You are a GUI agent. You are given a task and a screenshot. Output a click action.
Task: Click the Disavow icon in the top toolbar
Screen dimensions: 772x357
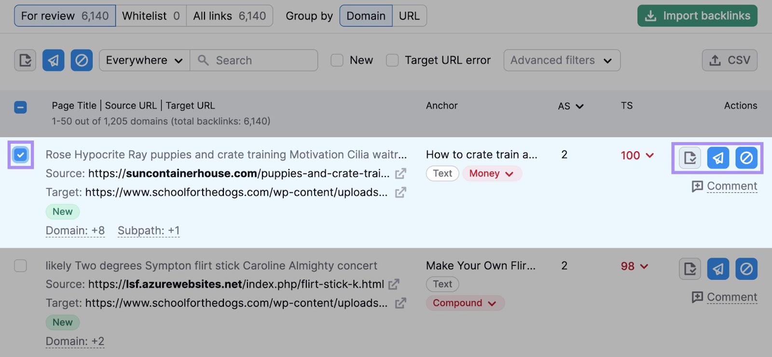pos(82,60)
